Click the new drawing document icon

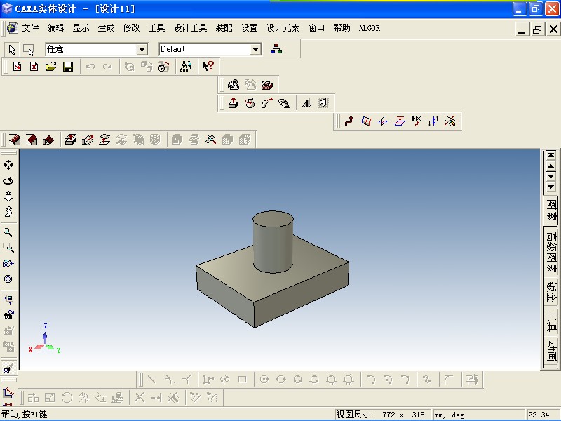coord(34,67)
